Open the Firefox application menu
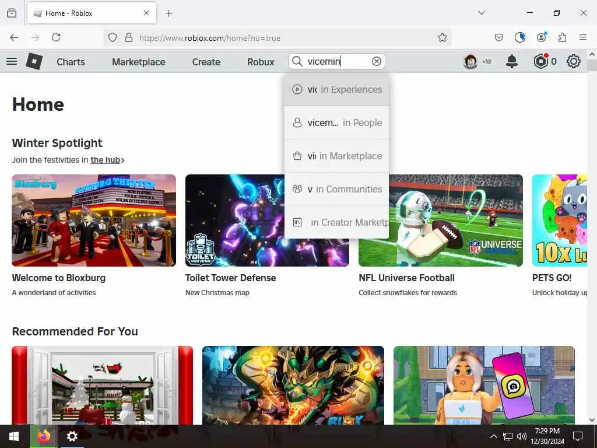 click(583, 37)
